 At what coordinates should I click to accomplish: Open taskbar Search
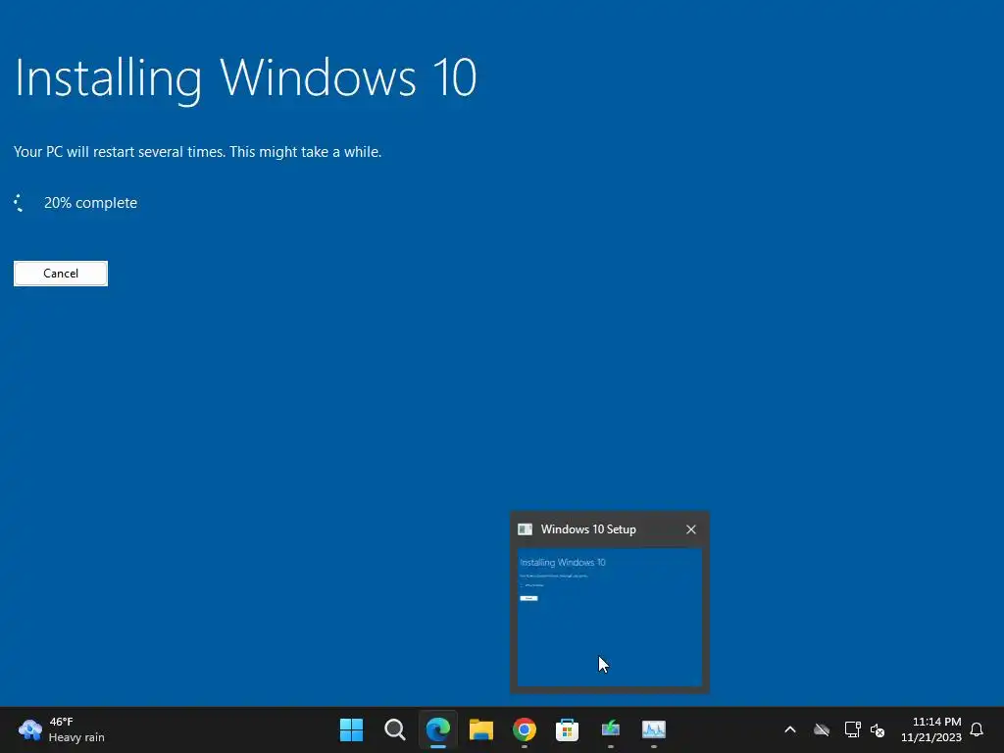[394, 729]
